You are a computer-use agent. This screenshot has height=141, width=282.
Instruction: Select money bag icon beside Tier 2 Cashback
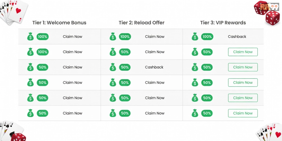[113, 67]
